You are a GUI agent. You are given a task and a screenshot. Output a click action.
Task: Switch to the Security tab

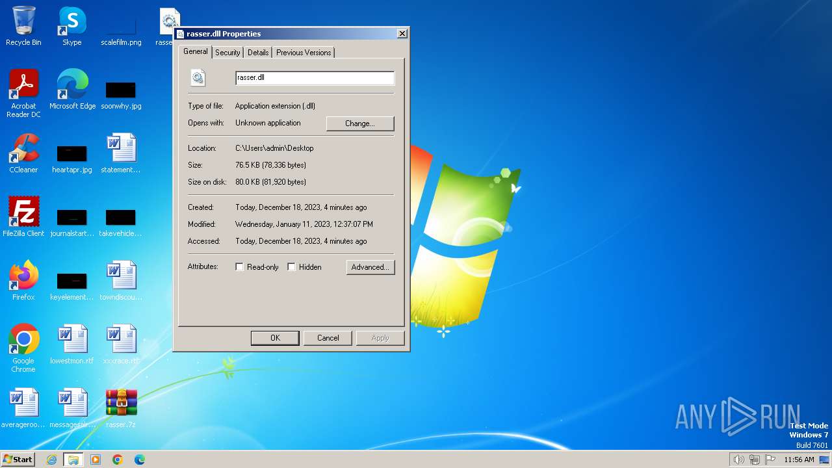(227, 53)
